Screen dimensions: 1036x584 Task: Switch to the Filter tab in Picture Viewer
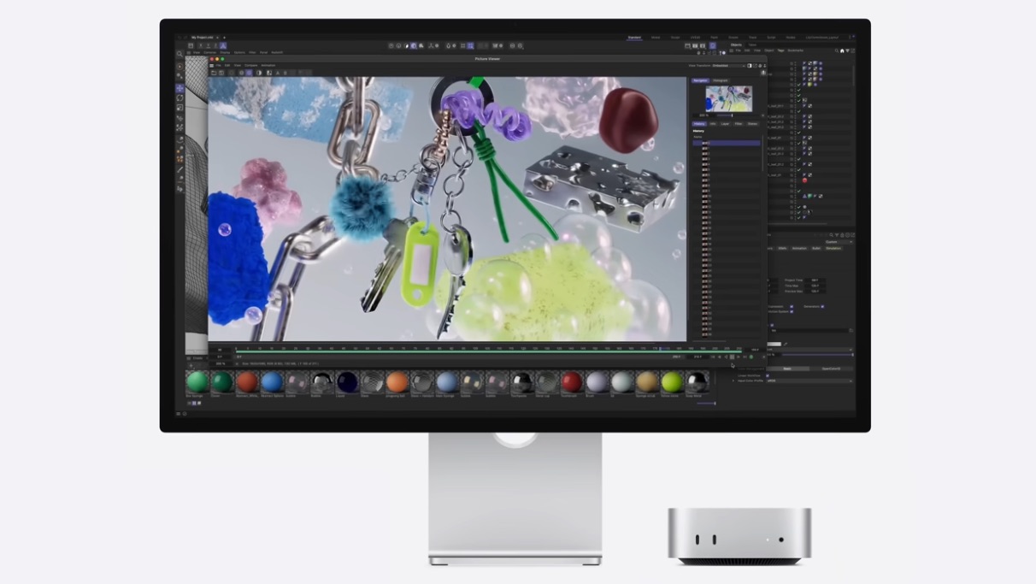(x=739, y=123)
